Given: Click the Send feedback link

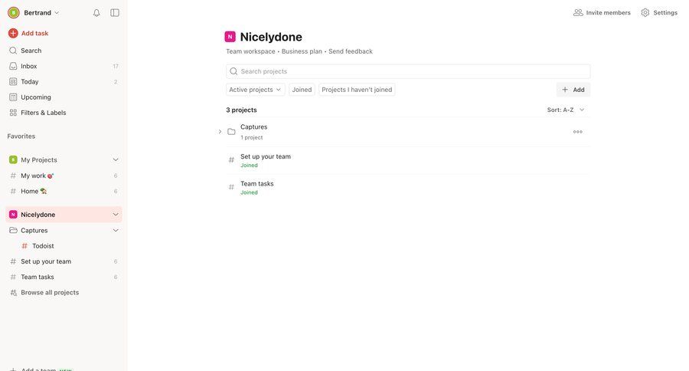Looking at the screenshot, I should tap(351, 51).
